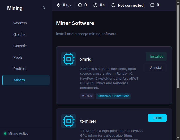Navigate to Pools in sidebar
This screenshot has width=180, height=140.
(x=18, y=57)
